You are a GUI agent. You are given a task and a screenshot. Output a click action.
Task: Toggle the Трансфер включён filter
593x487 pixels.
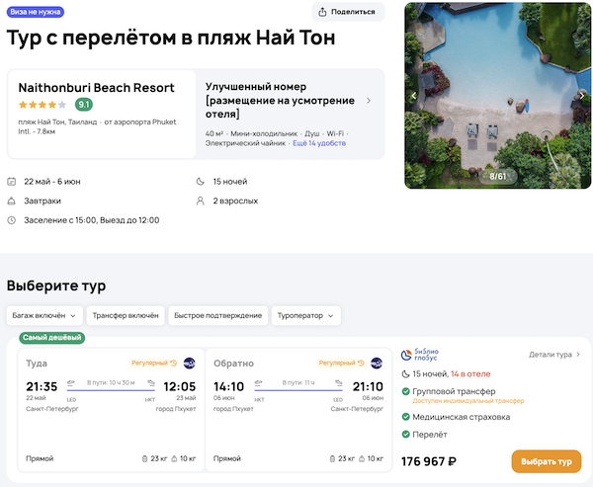point(126,315)
